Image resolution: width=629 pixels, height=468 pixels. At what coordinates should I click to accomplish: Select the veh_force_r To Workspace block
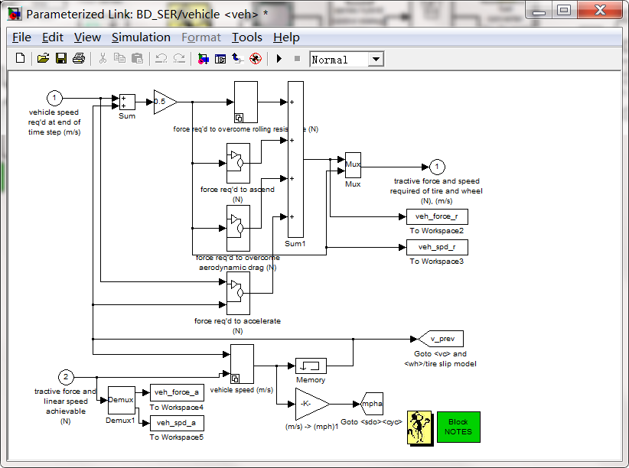[x=437, y=216]
